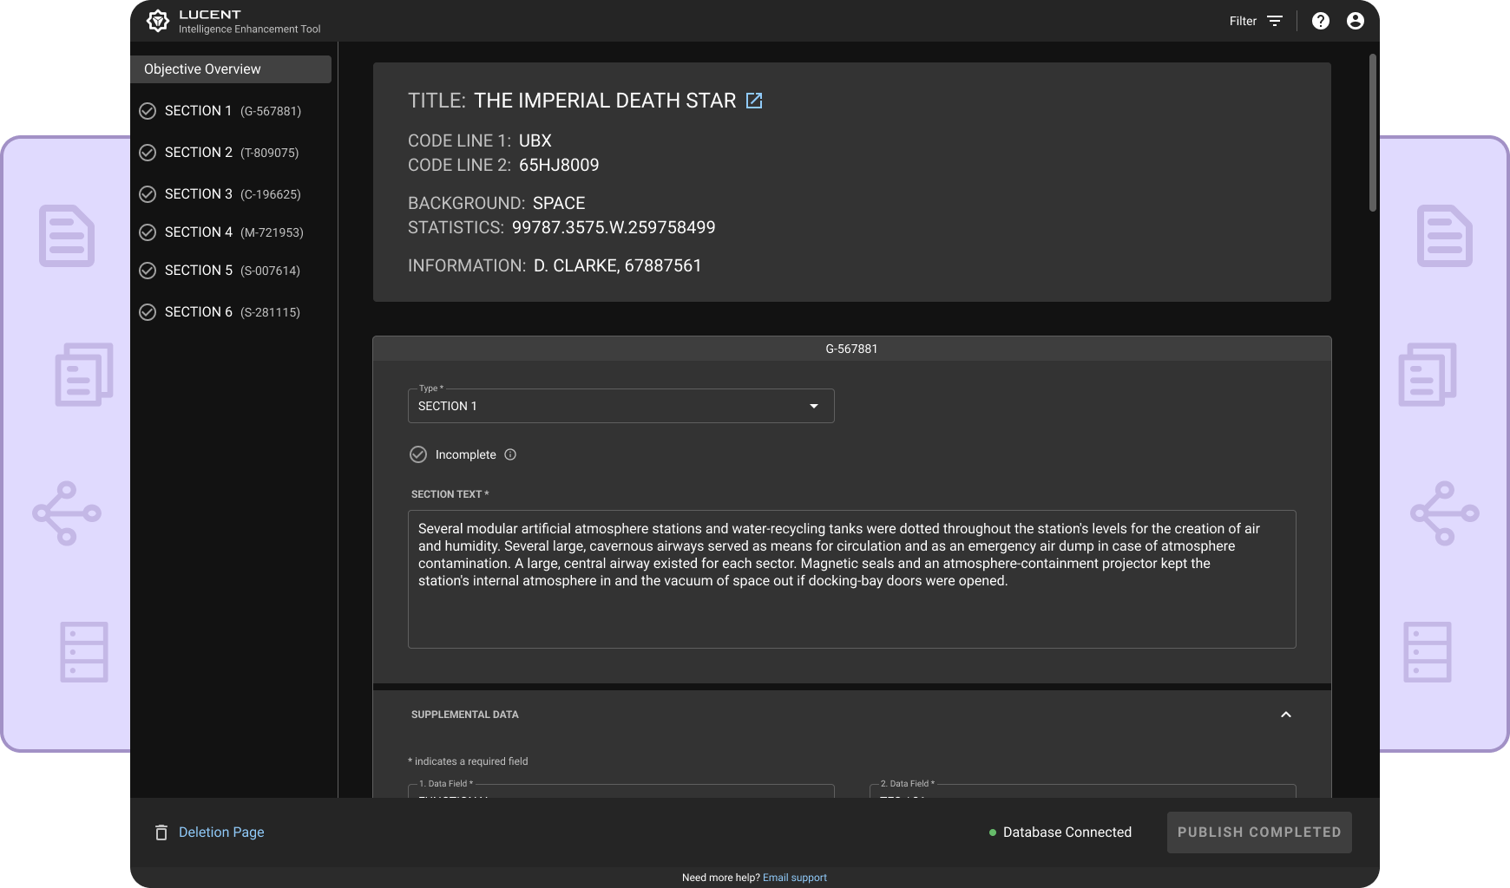The image size is (1510, 888).
Task: Toggle the Incomplete status check circle
Action: (418, 454)
